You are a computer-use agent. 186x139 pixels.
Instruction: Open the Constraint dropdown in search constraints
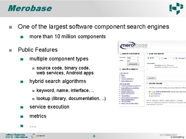tap(133, 58)
